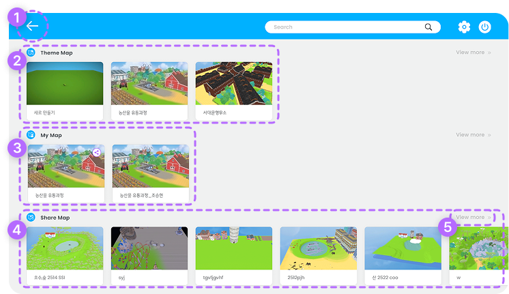509x294 pixels.
Task: Open 농산물 유통과정_조승현 map
Action: [x=149, y=173]
